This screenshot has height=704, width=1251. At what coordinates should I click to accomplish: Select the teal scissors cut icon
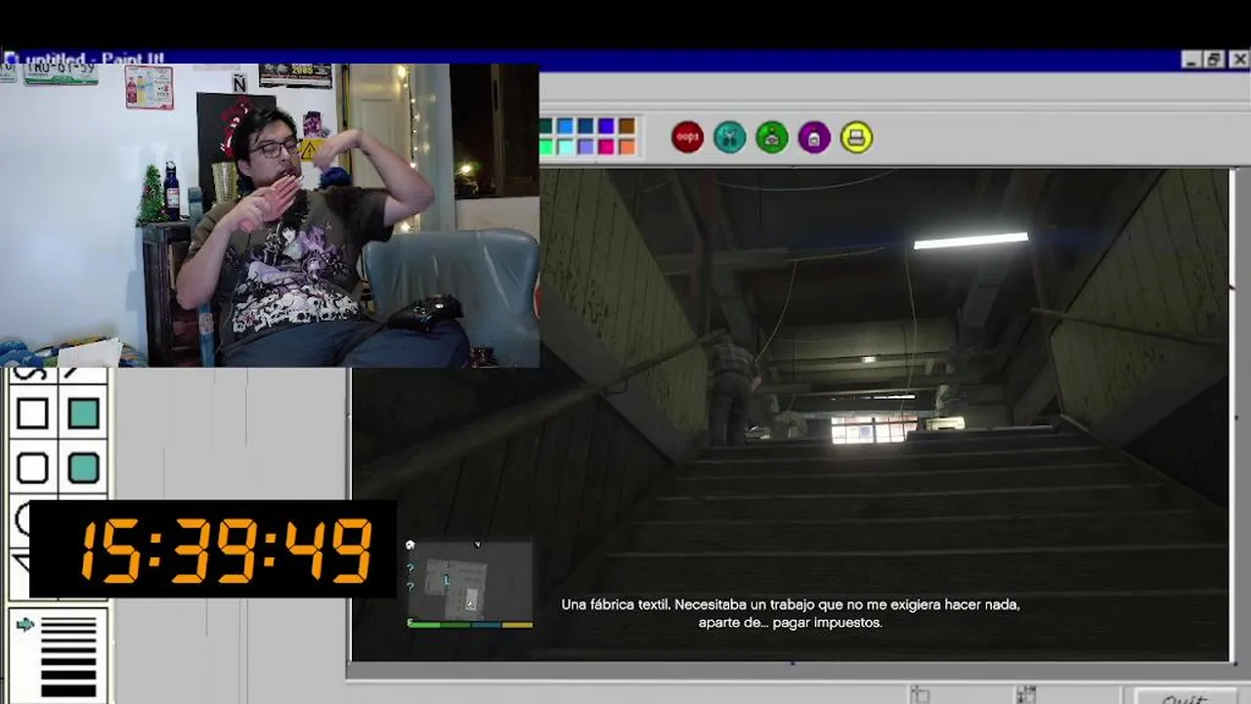[x=730, y=138]
